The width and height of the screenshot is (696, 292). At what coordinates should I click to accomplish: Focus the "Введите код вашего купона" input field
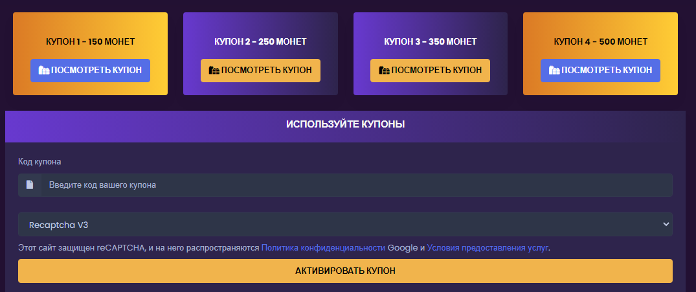point(356,185)
